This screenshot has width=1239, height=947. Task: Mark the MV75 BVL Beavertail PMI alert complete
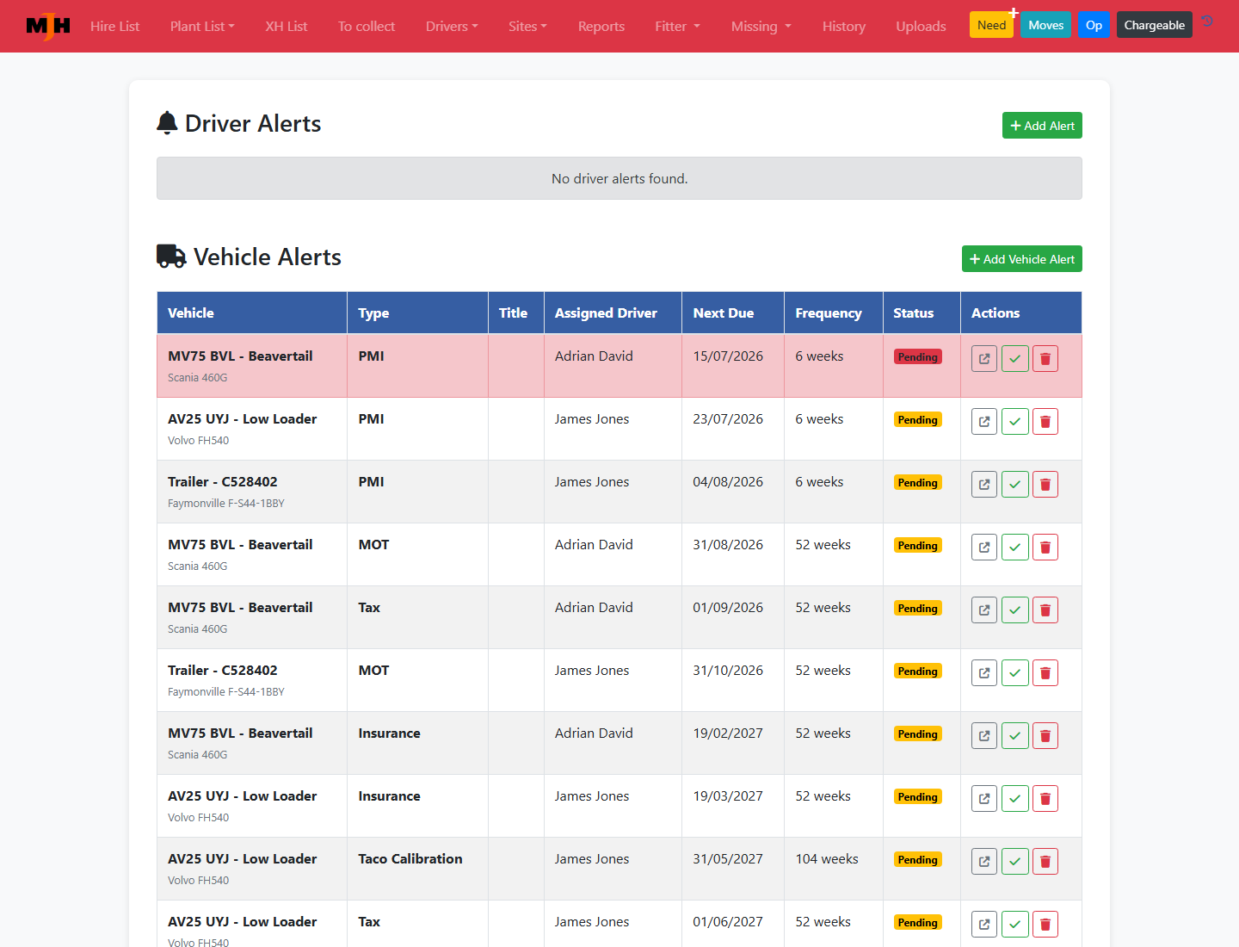pyautogui.click(x=1015, y=359)
